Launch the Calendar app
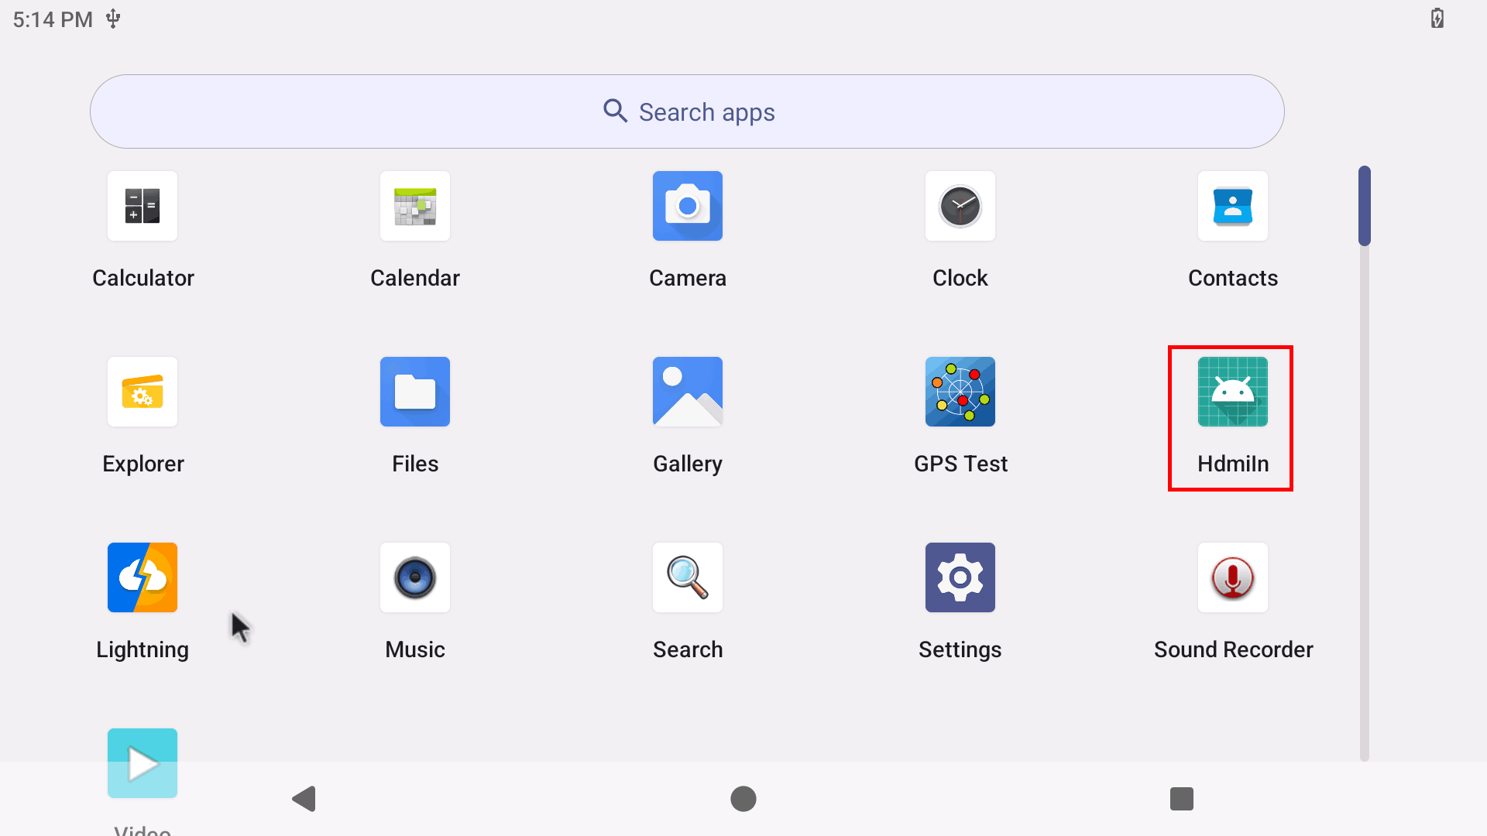Viewport: 1487px width, 836px height. (415, 207)
